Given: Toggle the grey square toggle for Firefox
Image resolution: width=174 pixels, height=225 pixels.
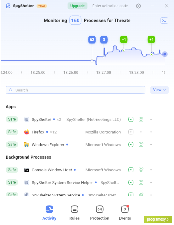Looking at the screenshot, I should (131, 132).
